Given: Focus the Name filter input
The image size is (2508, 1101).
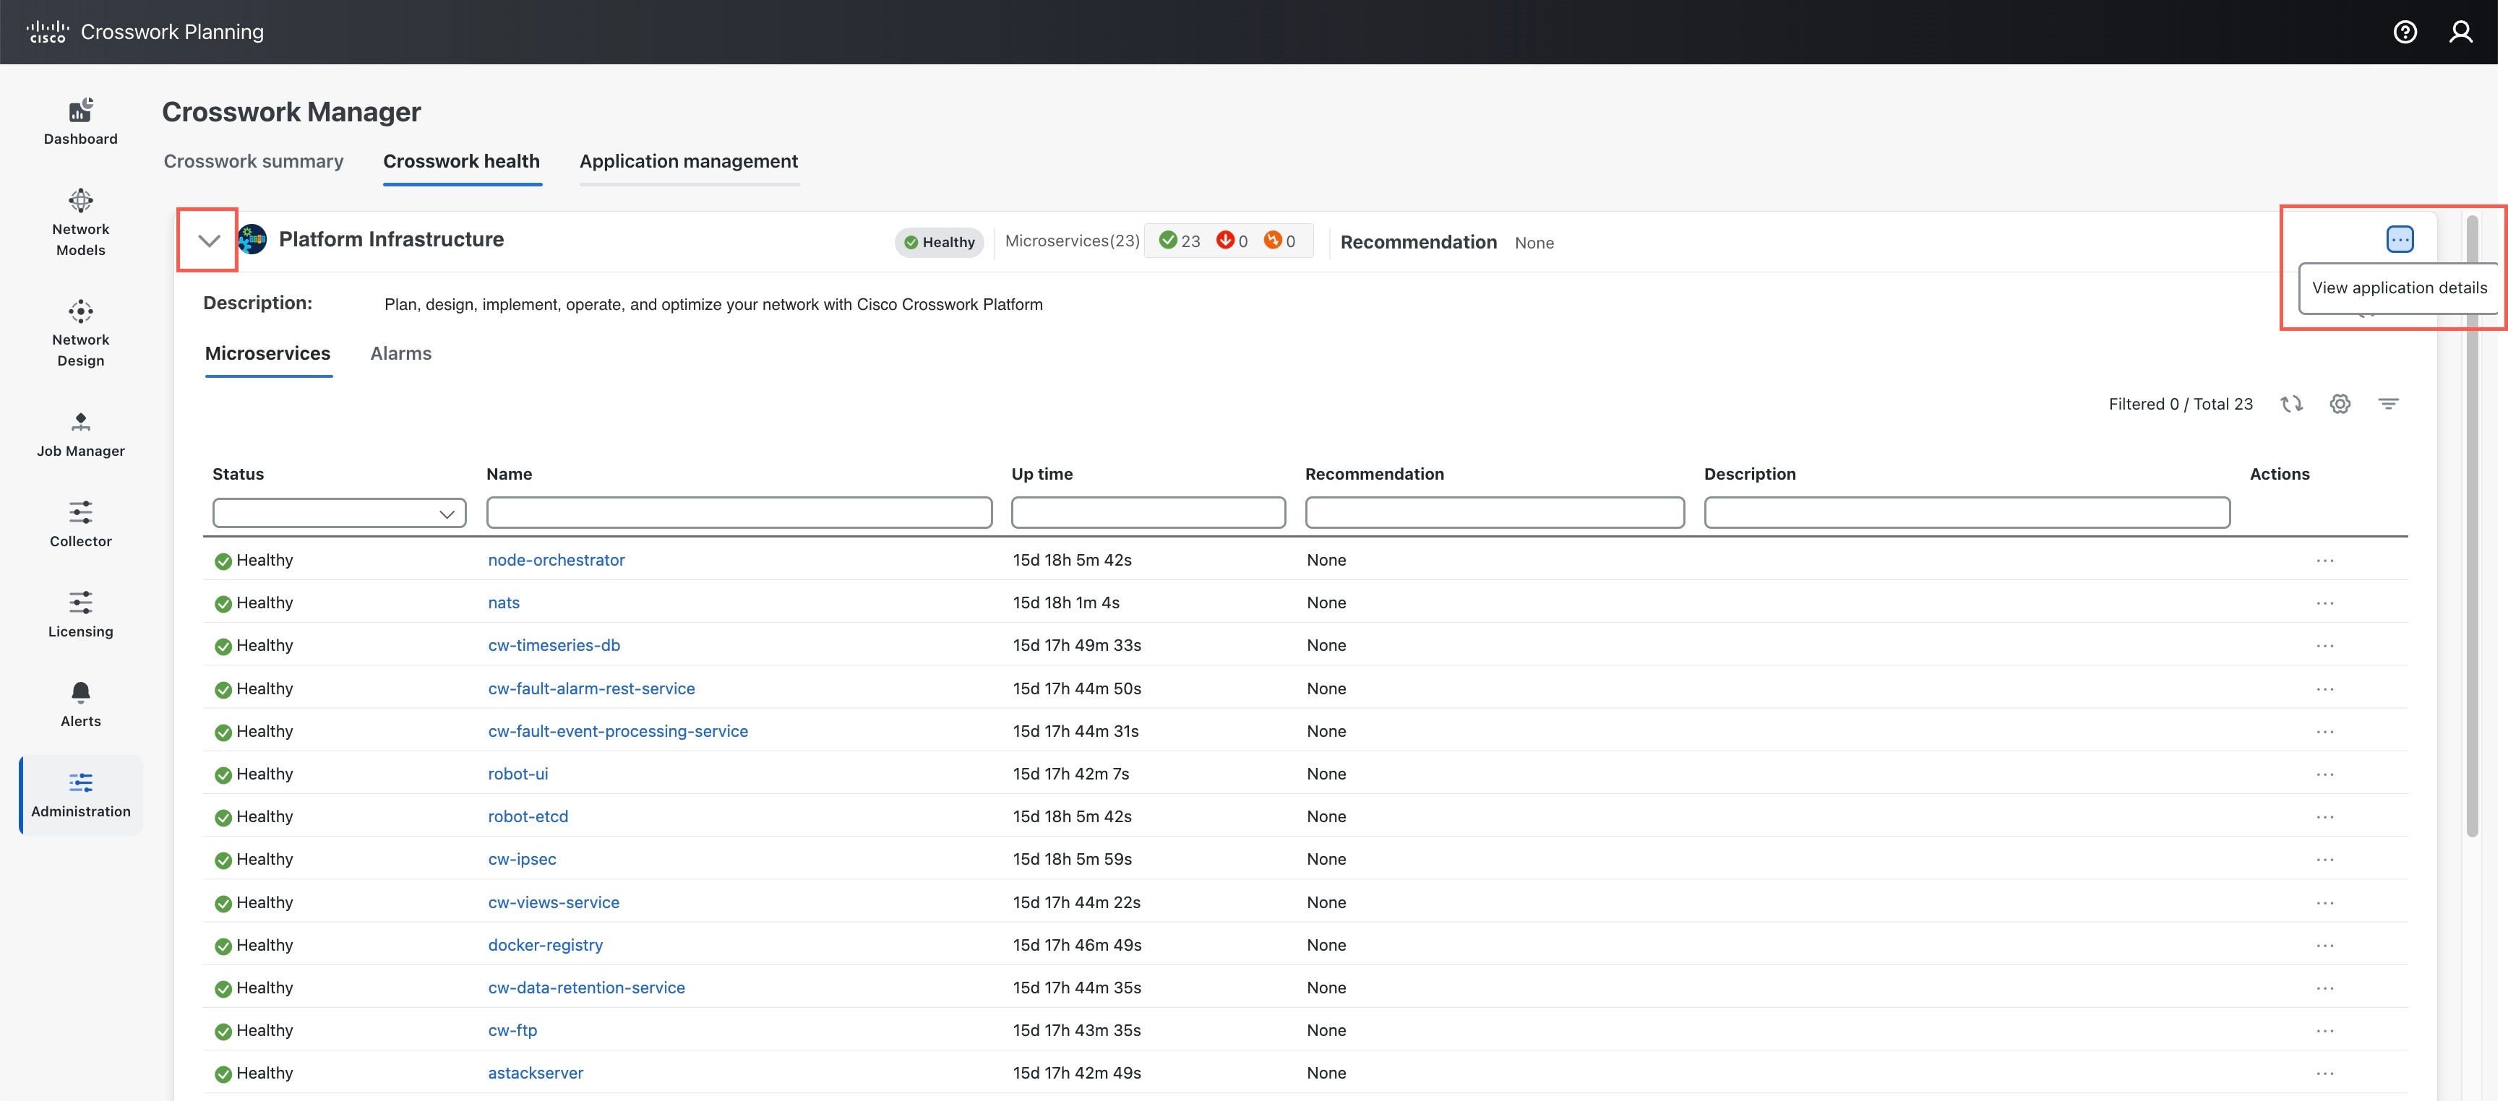Looking at the screenshot, I should tap(739, 513).
